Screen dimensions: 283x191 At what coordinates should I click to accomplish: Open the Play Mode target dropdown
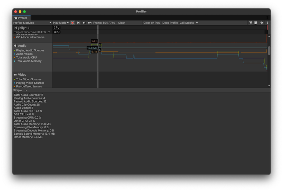[x=61, y=23]
